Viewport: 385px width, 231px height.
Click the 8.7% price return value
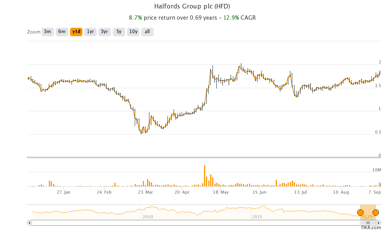point(136,18)
